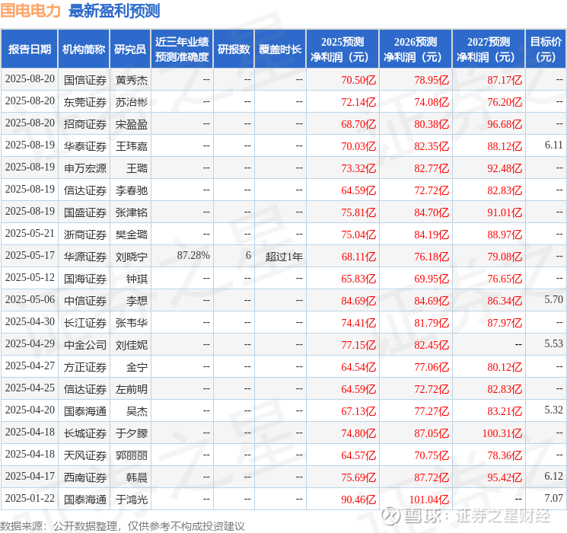Viewport: 567px width, 533px height.
Task: Click value 81.79亿
Action: click(x=432, y=323)
